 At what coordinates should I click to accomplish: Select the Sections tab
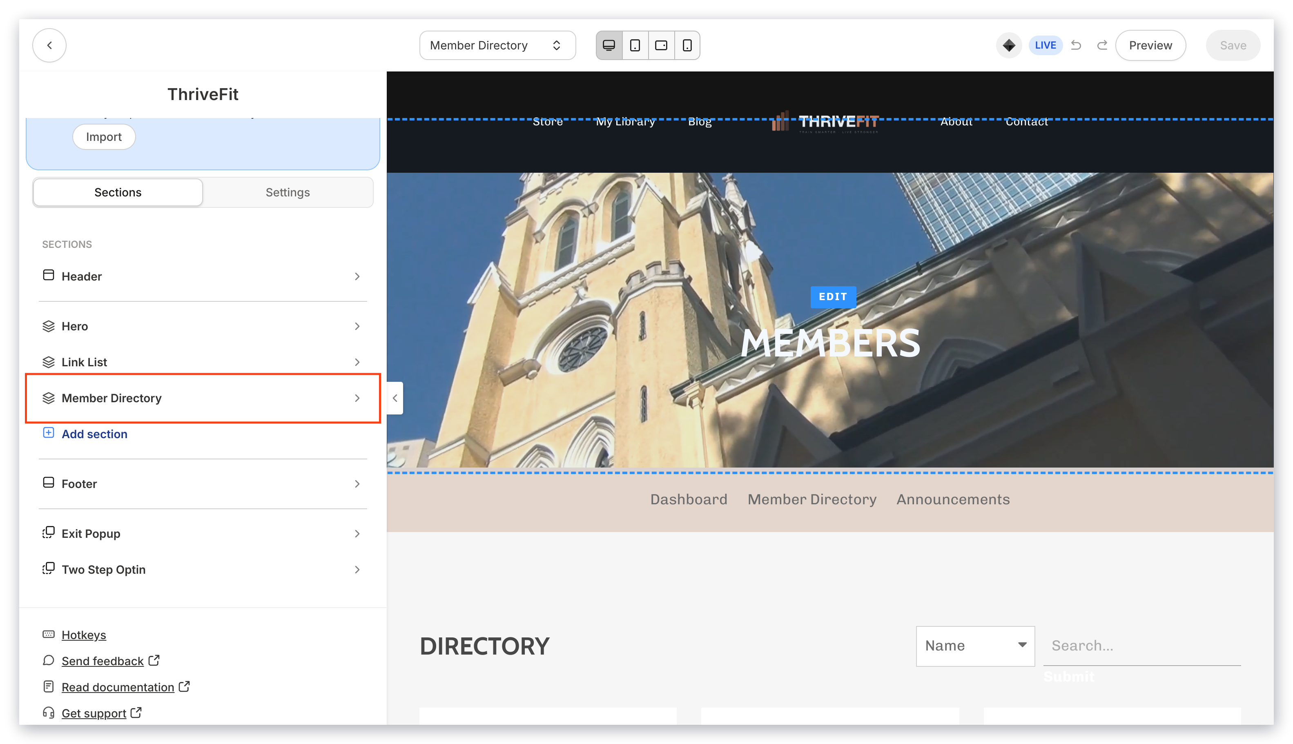coord(118,193)
